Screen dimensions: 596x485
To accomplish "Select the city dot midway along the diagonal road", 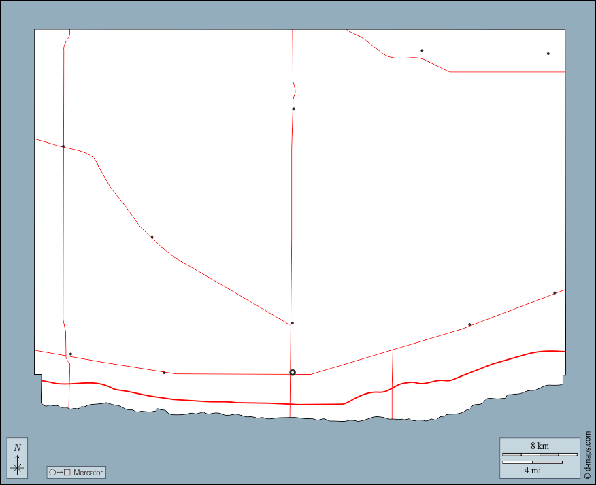I will tap(152, 237).
